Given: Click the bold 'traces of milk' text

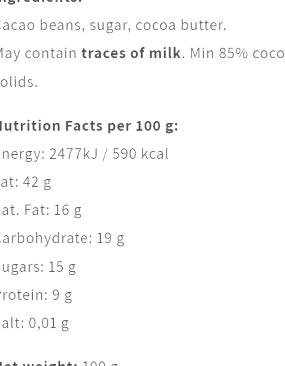Looking at the screenshot, I should (x=131, y=53).
